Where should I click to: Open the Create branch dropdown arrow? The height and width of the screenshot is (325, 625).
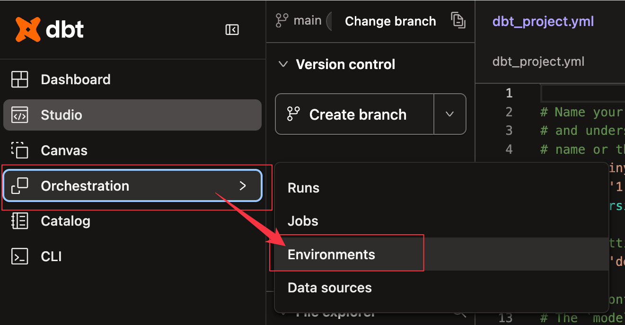click(450, 114)
